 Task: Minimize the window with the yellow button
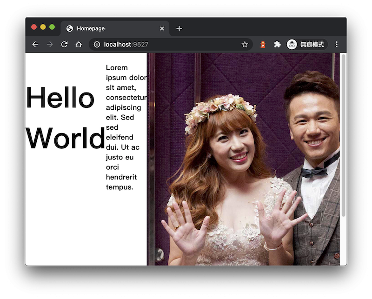pyautogui.click(x=43, y=27)
